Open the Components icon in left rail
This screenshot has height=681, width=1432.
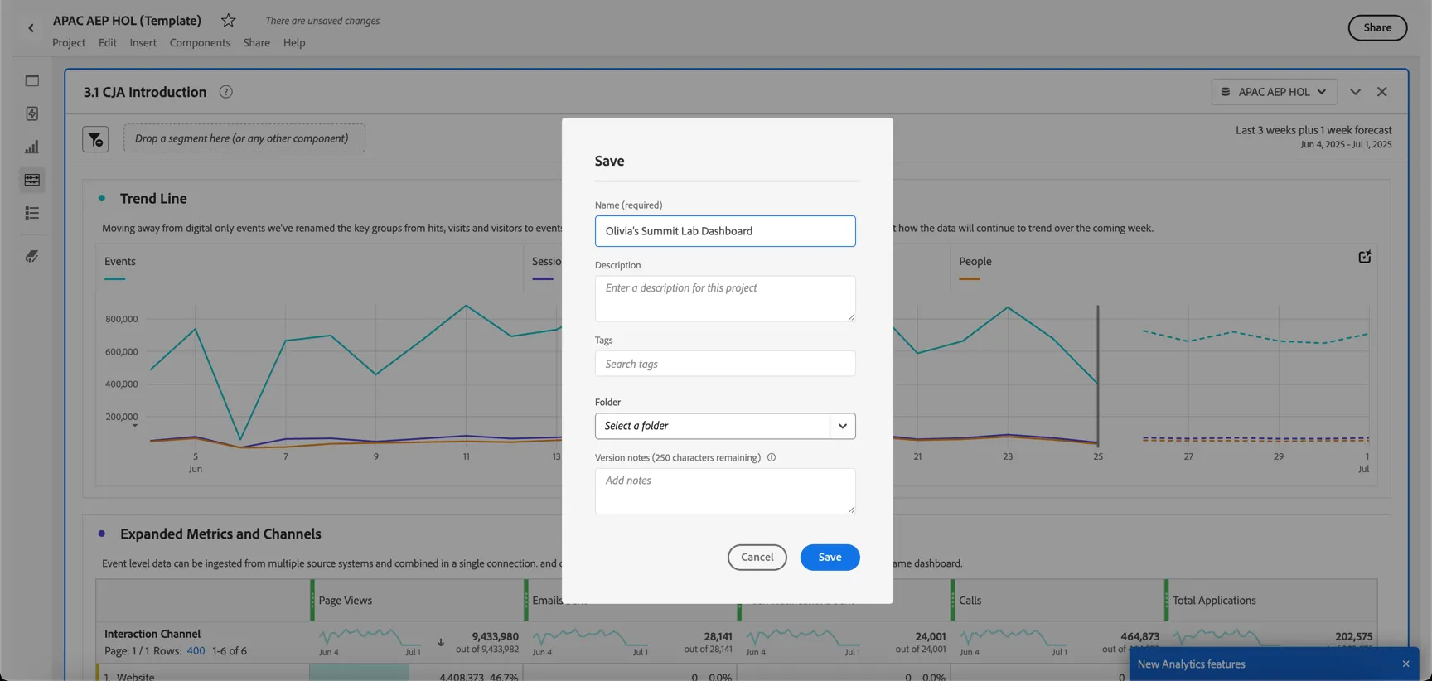point(32,180)
